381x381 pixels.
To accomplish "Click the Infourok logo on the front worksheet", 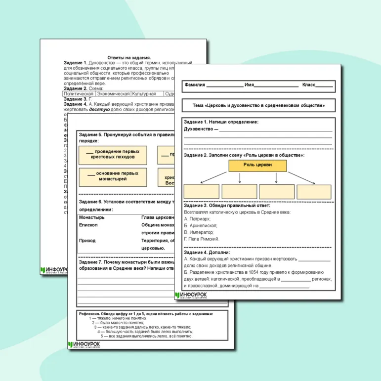I will [x=191, y=295].
